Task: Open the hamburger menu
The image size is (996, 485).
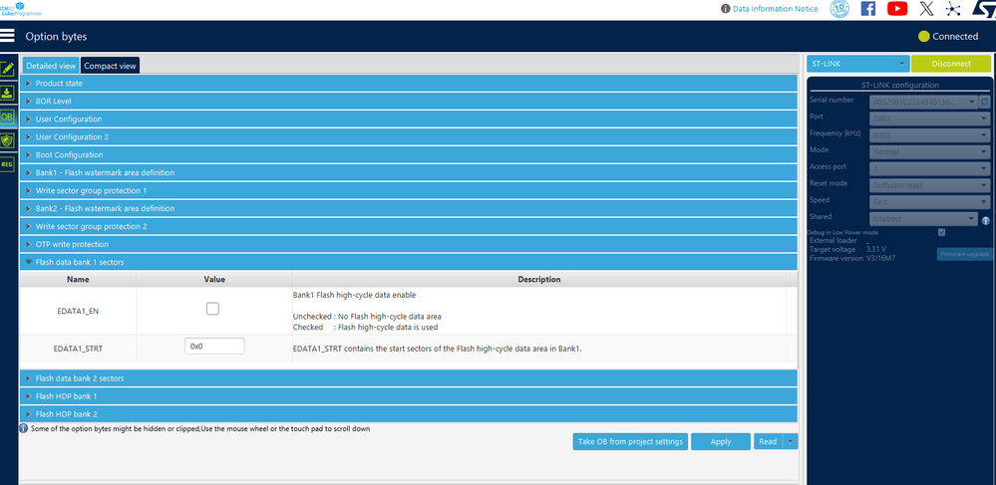Action: pos(7,36)
